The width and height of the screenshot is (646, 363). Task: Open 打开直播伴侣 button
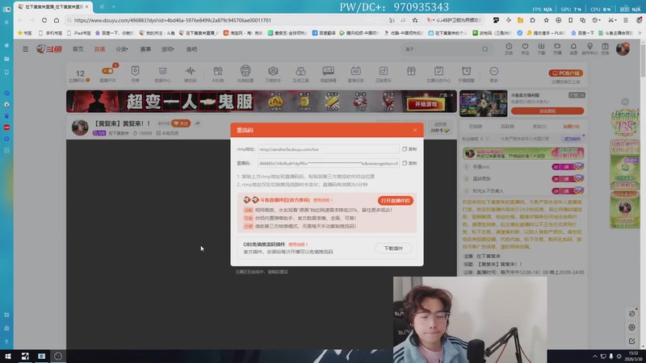(x=395, y=200)
